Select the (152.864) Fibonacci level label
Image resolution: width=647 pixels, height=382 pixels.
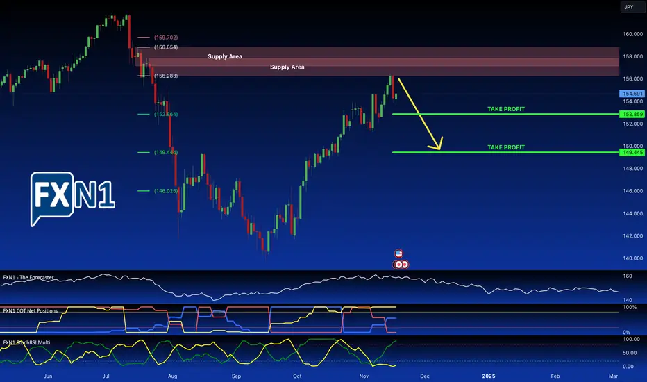point(166,114)
